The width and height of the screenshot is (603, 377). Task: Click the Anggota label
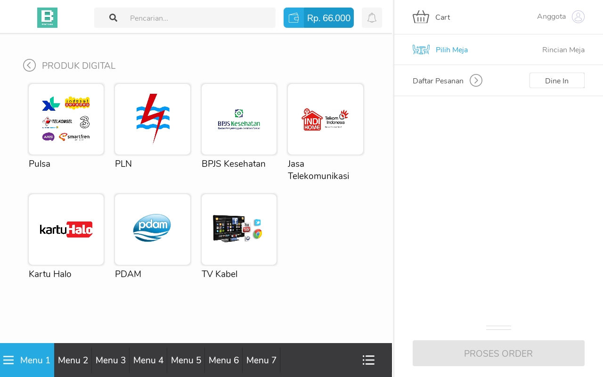(x=551, y=17)
